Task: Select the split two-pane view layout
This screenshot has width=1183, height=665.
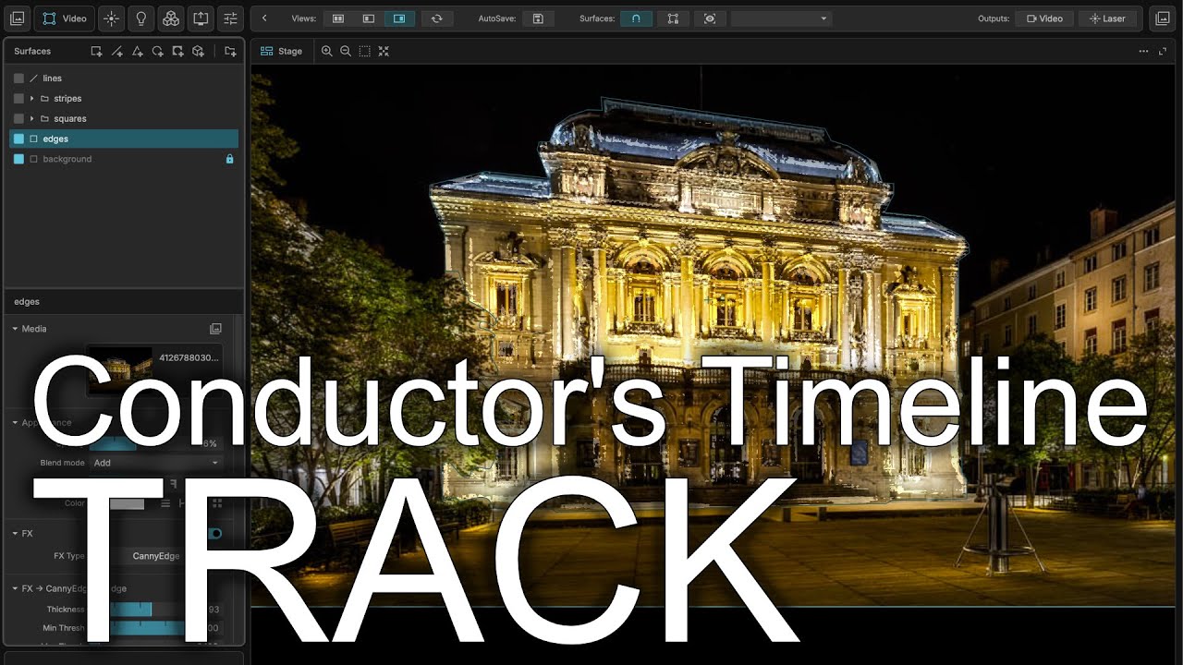Action: pos(338,18)
